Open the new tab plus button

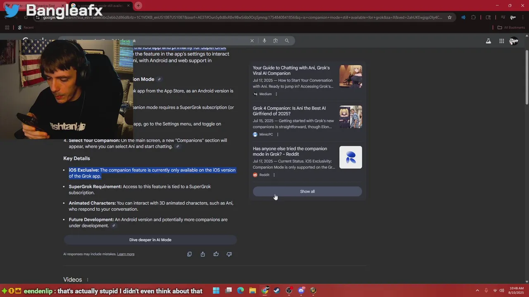pos(138,5)
